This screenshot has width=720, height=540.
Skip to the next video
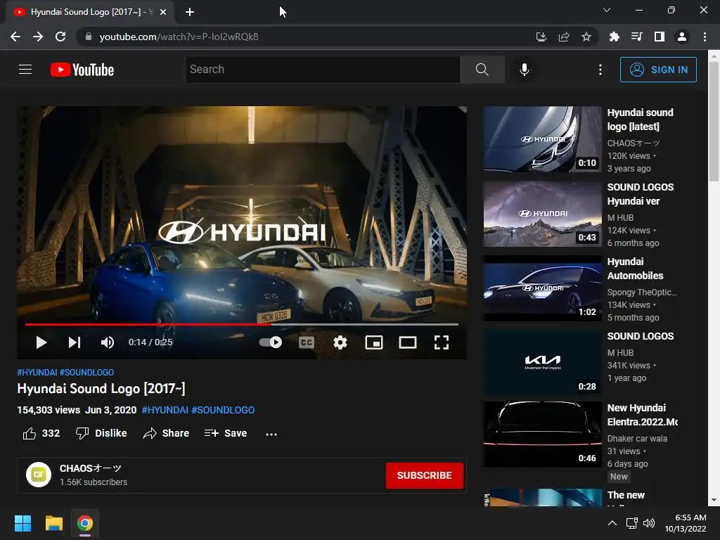pos(75,342)
